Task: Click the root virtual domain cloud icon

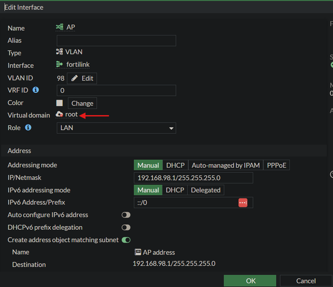Action: [x=59, y=114]
